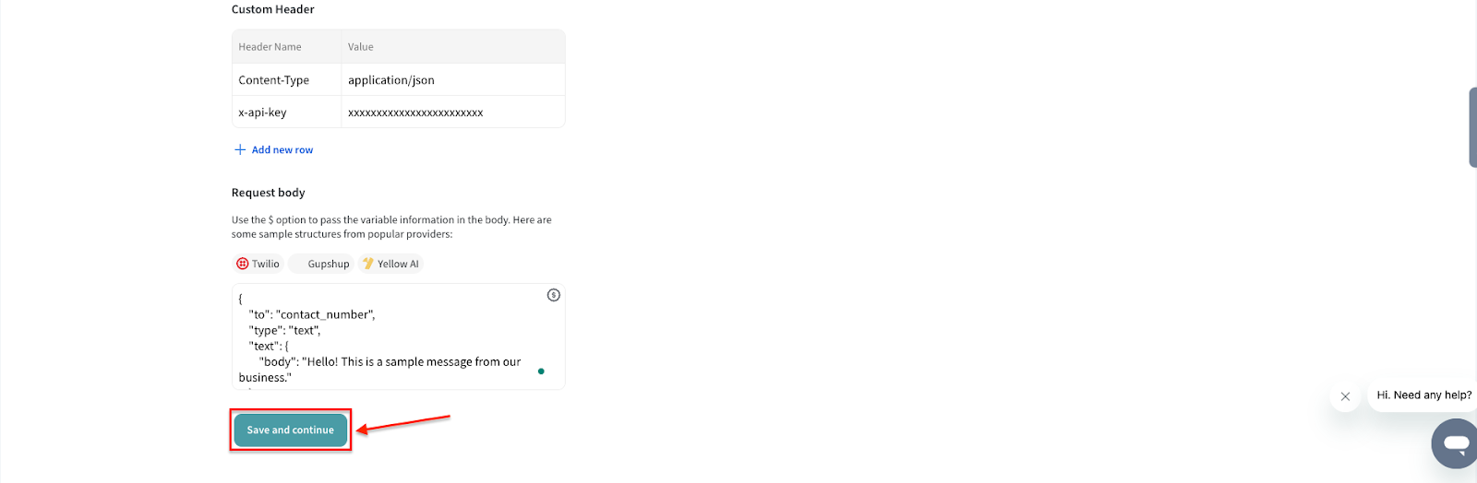The height and width of the screenshot is (483, 1477).
Task: Click the dollar variable icon in request body
Action: click(x=553, y=295)
